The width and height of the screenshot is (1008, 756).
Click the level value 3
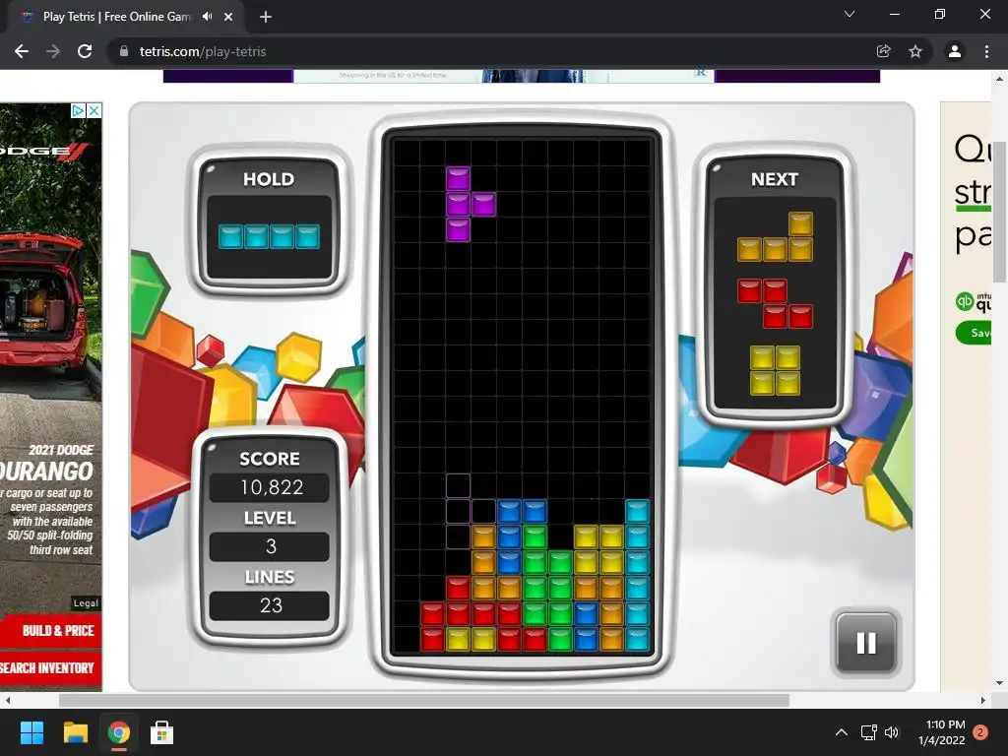tap(270, 546)
